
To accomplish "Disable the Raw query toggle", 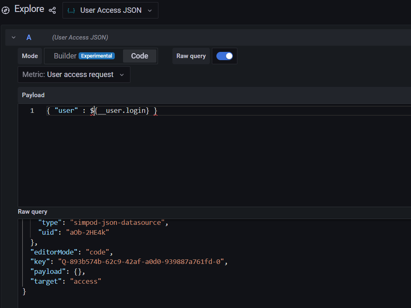I will pos(224,56).
